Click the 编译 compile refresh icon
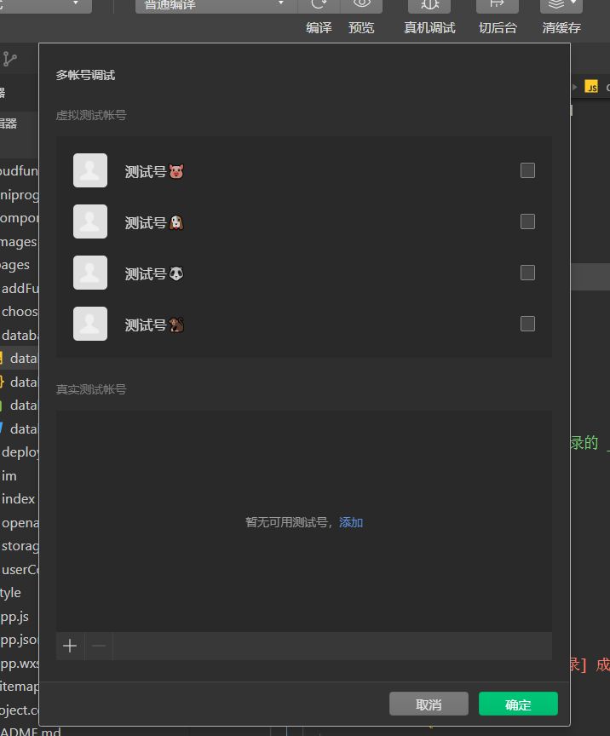The image size is (610, 736). pos(319,5)
